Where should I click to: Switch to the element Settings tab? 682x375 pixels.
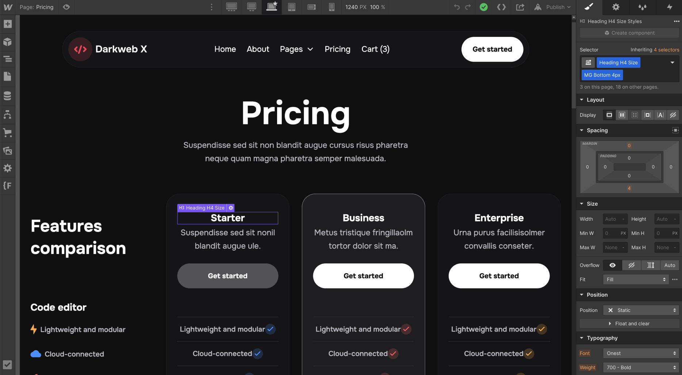point(616,7)
